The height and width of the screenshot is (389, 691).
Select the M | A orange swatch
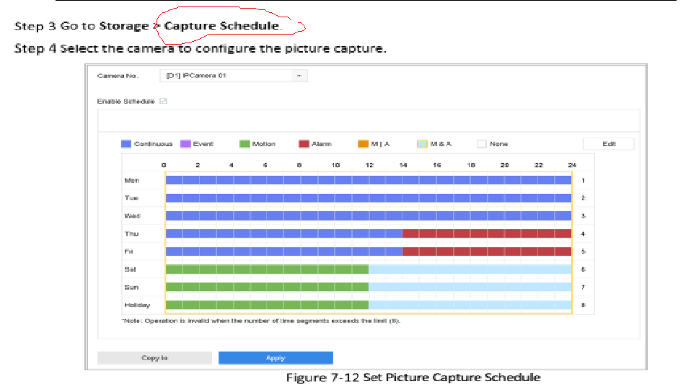(x=363, y=144)
